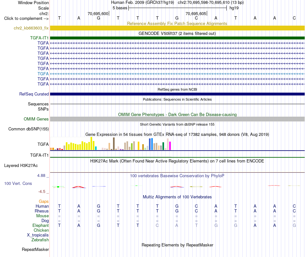Click the orange 'Gaps' label
The image size is (305, 257).
coord(44,202)
